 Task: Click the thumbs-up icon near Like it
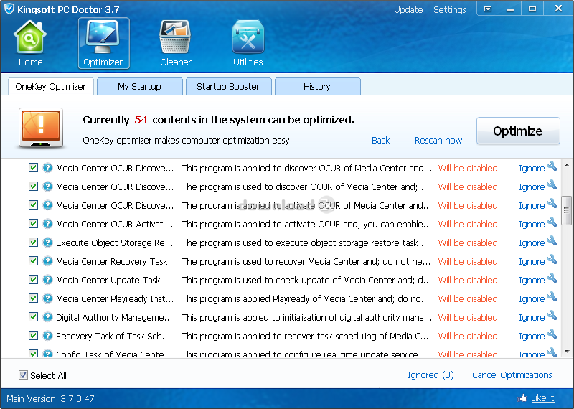522,398
